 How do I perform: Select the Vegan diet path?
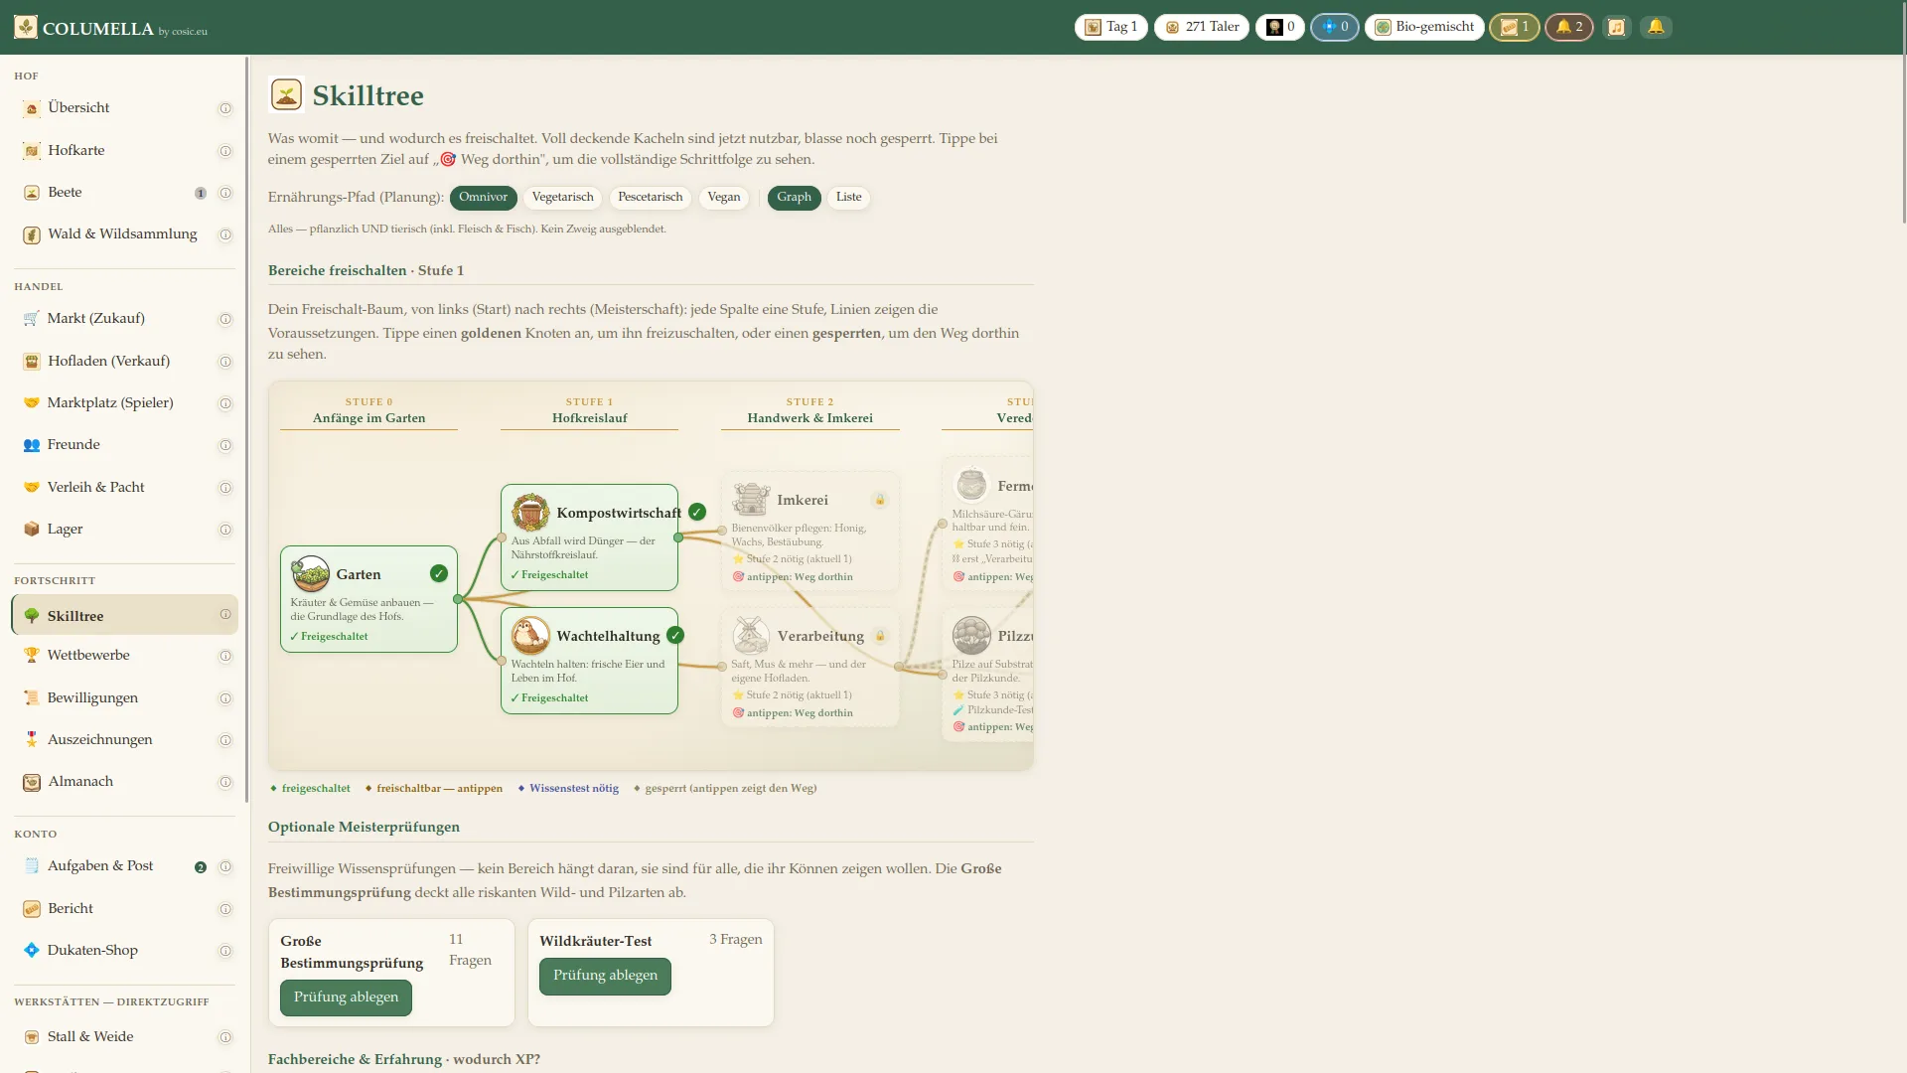point(723,197)
